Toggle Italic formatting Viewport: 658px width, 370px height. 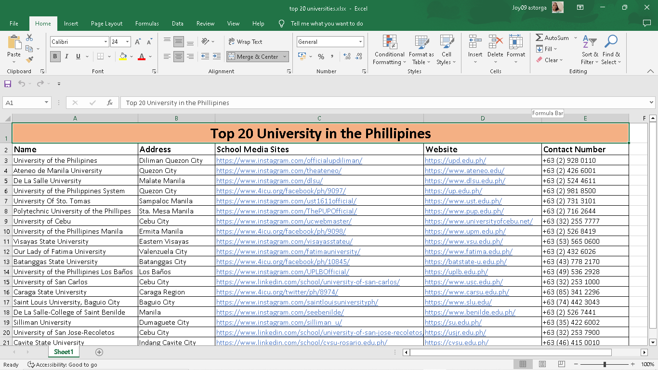pos(66,56)
